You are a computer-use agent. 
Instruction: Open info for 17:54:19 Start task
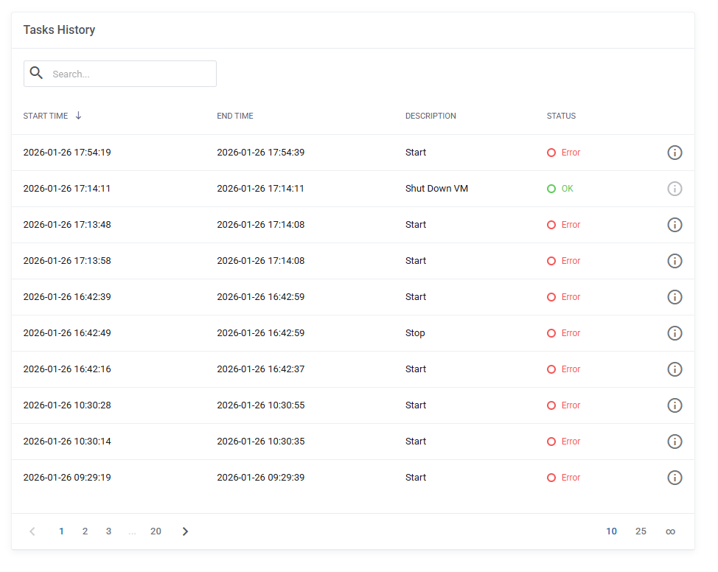pyautogui.click(x=675, y=153)
